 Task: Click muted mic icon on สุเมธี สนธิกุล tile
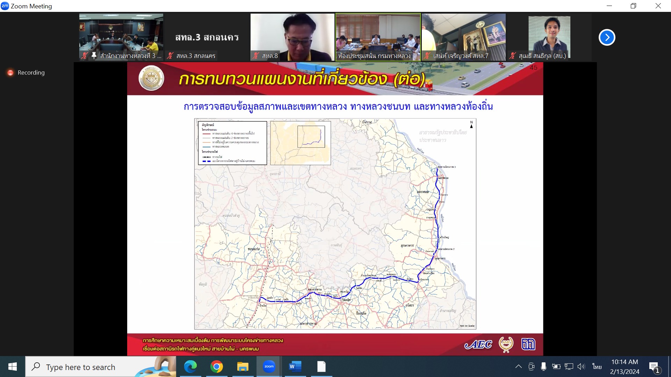[x=513, y=56]
